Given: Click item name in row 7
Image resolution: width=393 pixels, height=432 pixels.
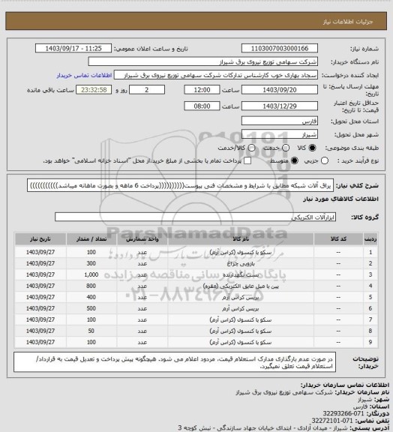Looking at the screenshot, I should (x=241, y=320).
